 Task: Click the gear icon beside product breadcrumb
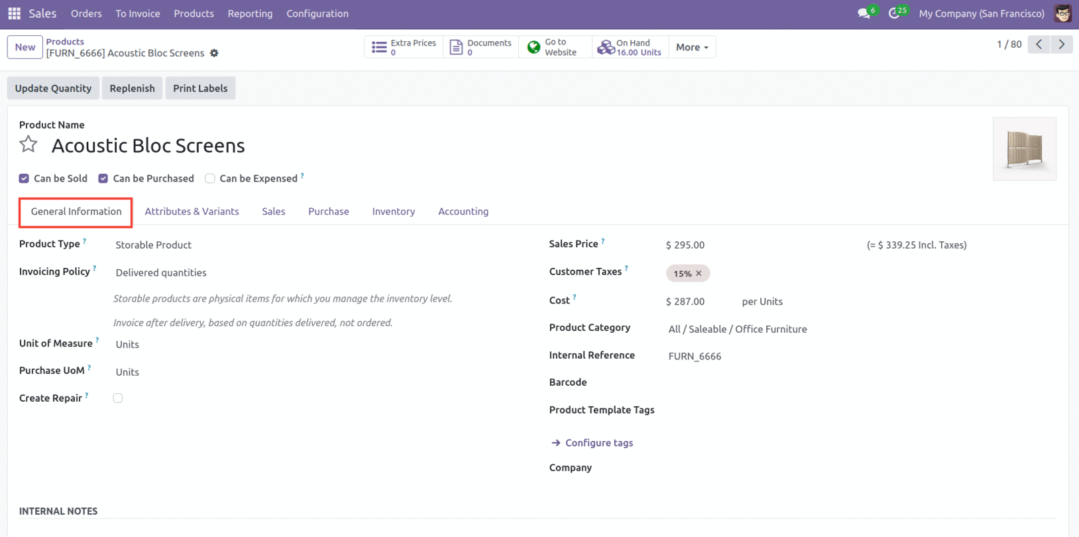pyautogui.click(x=214, y=53)
